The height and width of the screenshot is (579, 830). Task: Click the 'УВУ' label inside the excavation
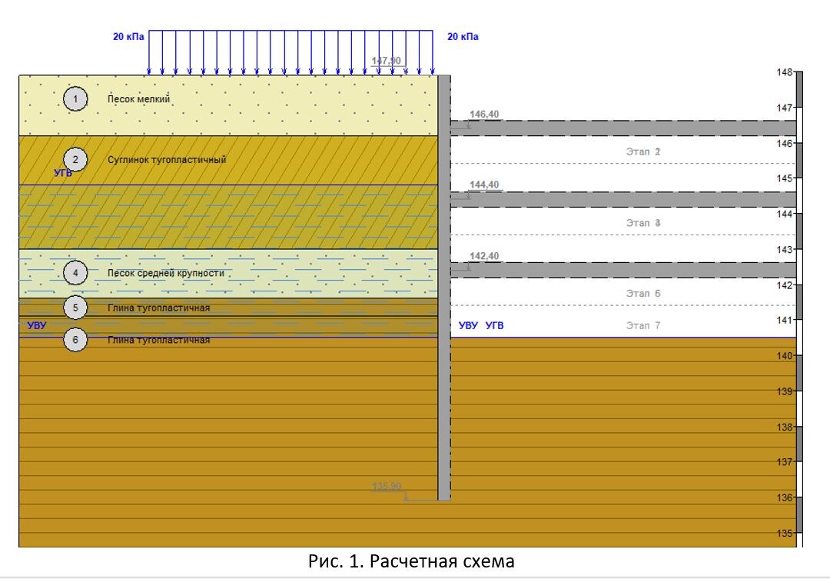pos(469,325)
